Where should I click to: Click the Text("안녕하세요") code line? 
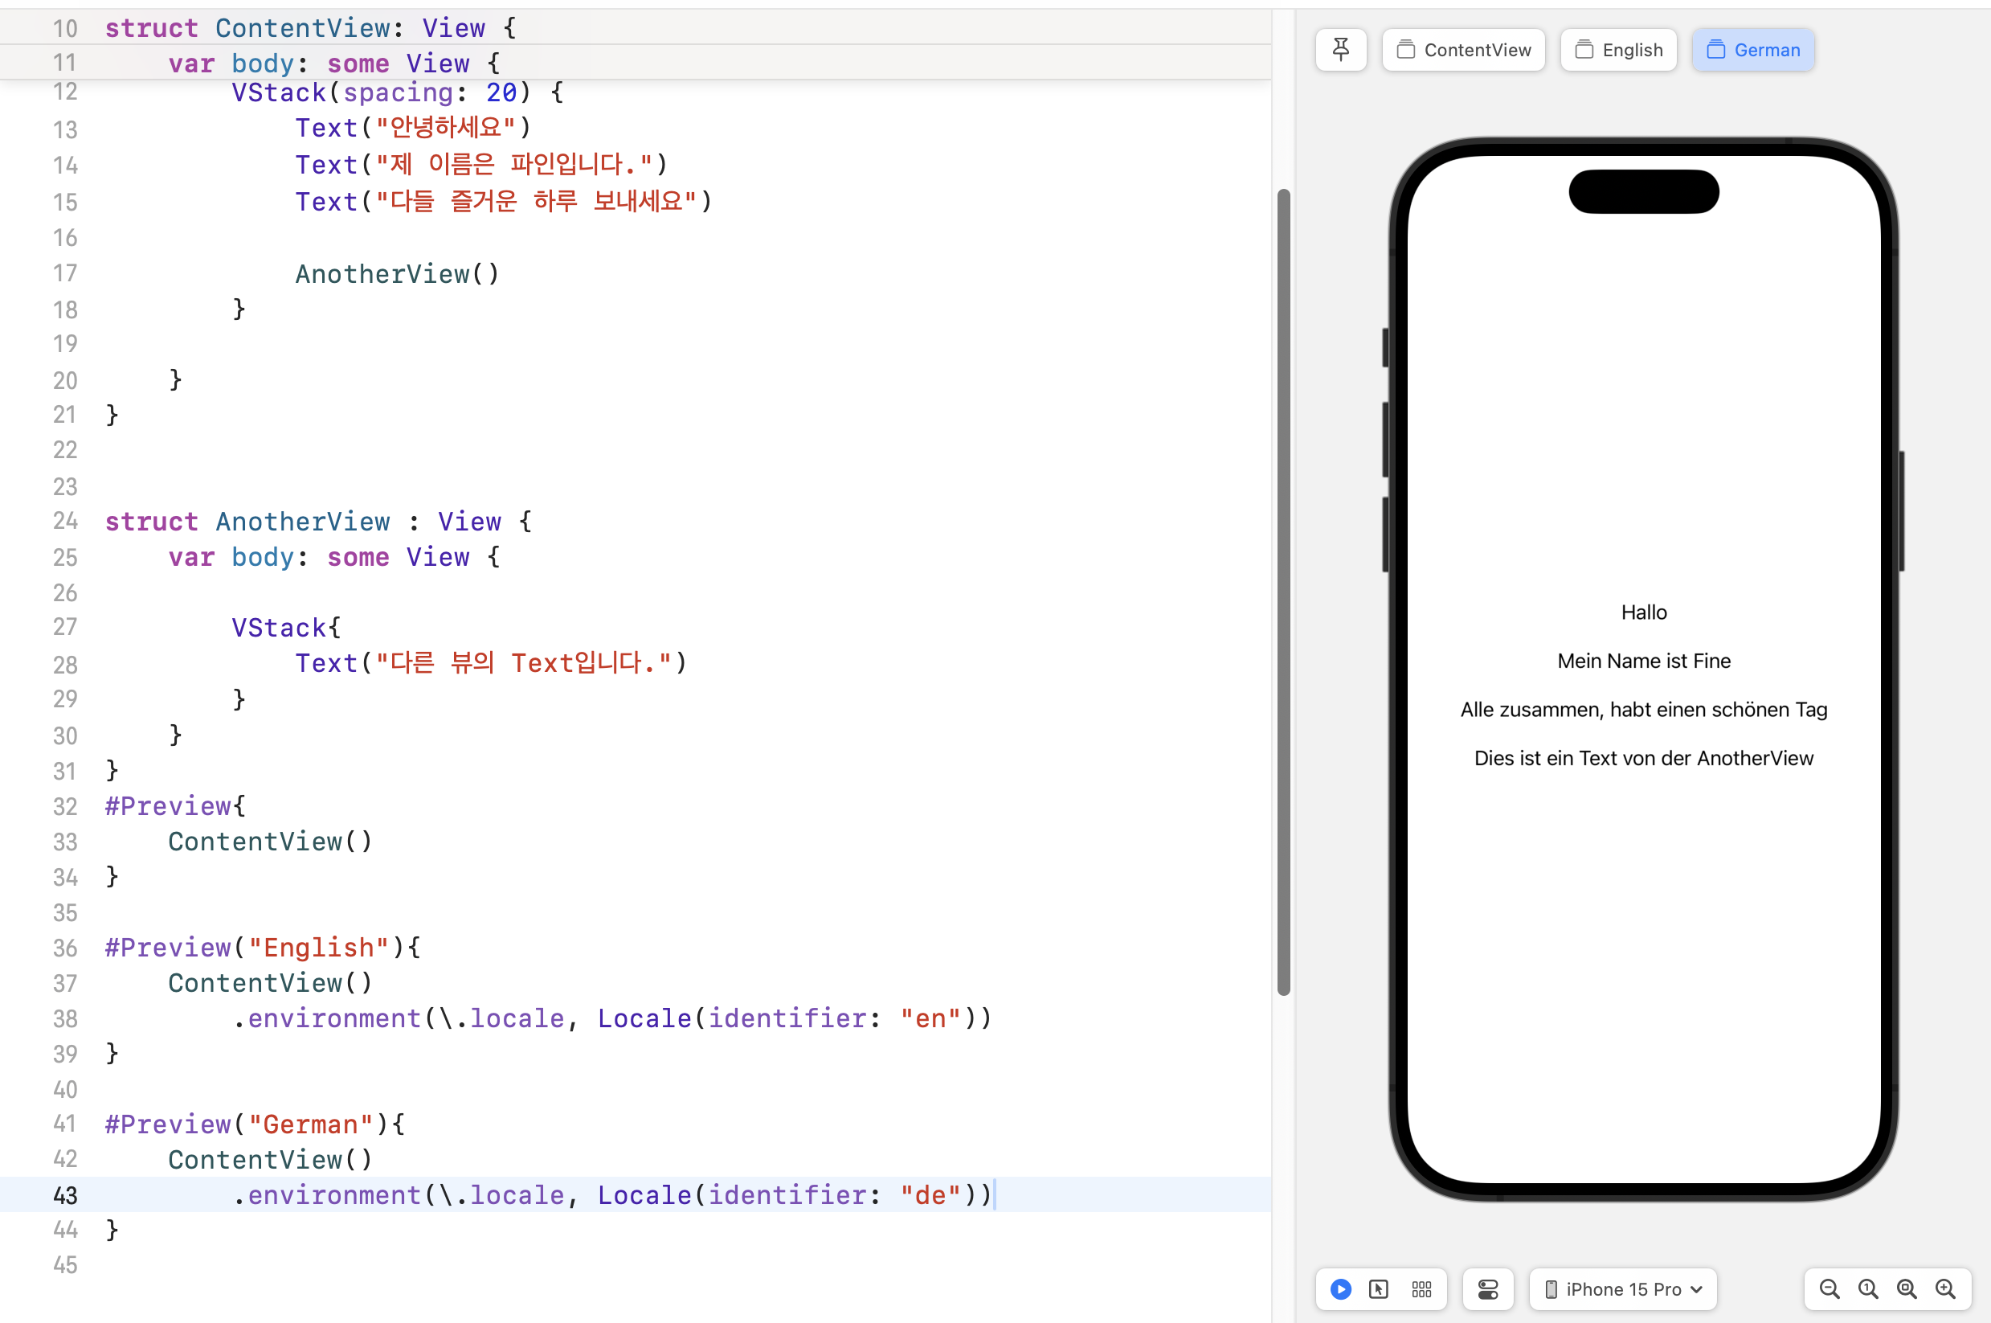(413, 128)
